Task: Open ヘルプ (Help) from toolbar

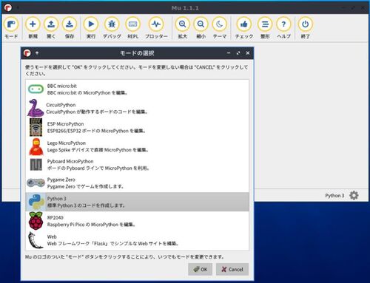Action: click(x=283, y=28)
